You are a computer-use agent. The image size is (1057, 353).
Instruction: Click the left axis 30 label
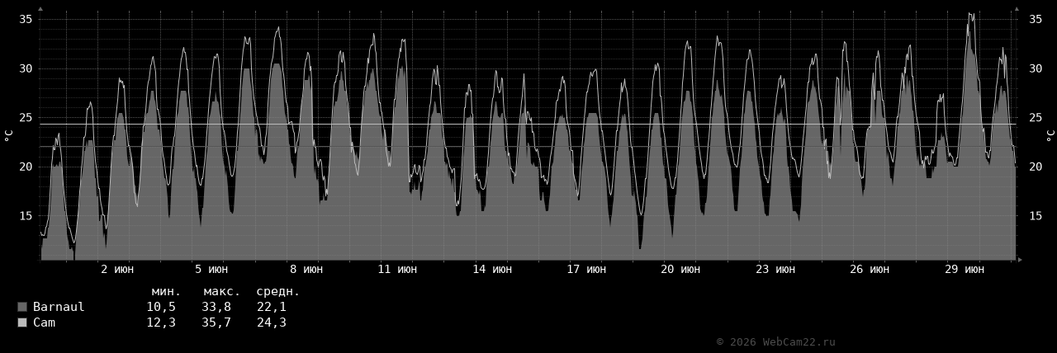pyautogui.click(x=26, y=68)
